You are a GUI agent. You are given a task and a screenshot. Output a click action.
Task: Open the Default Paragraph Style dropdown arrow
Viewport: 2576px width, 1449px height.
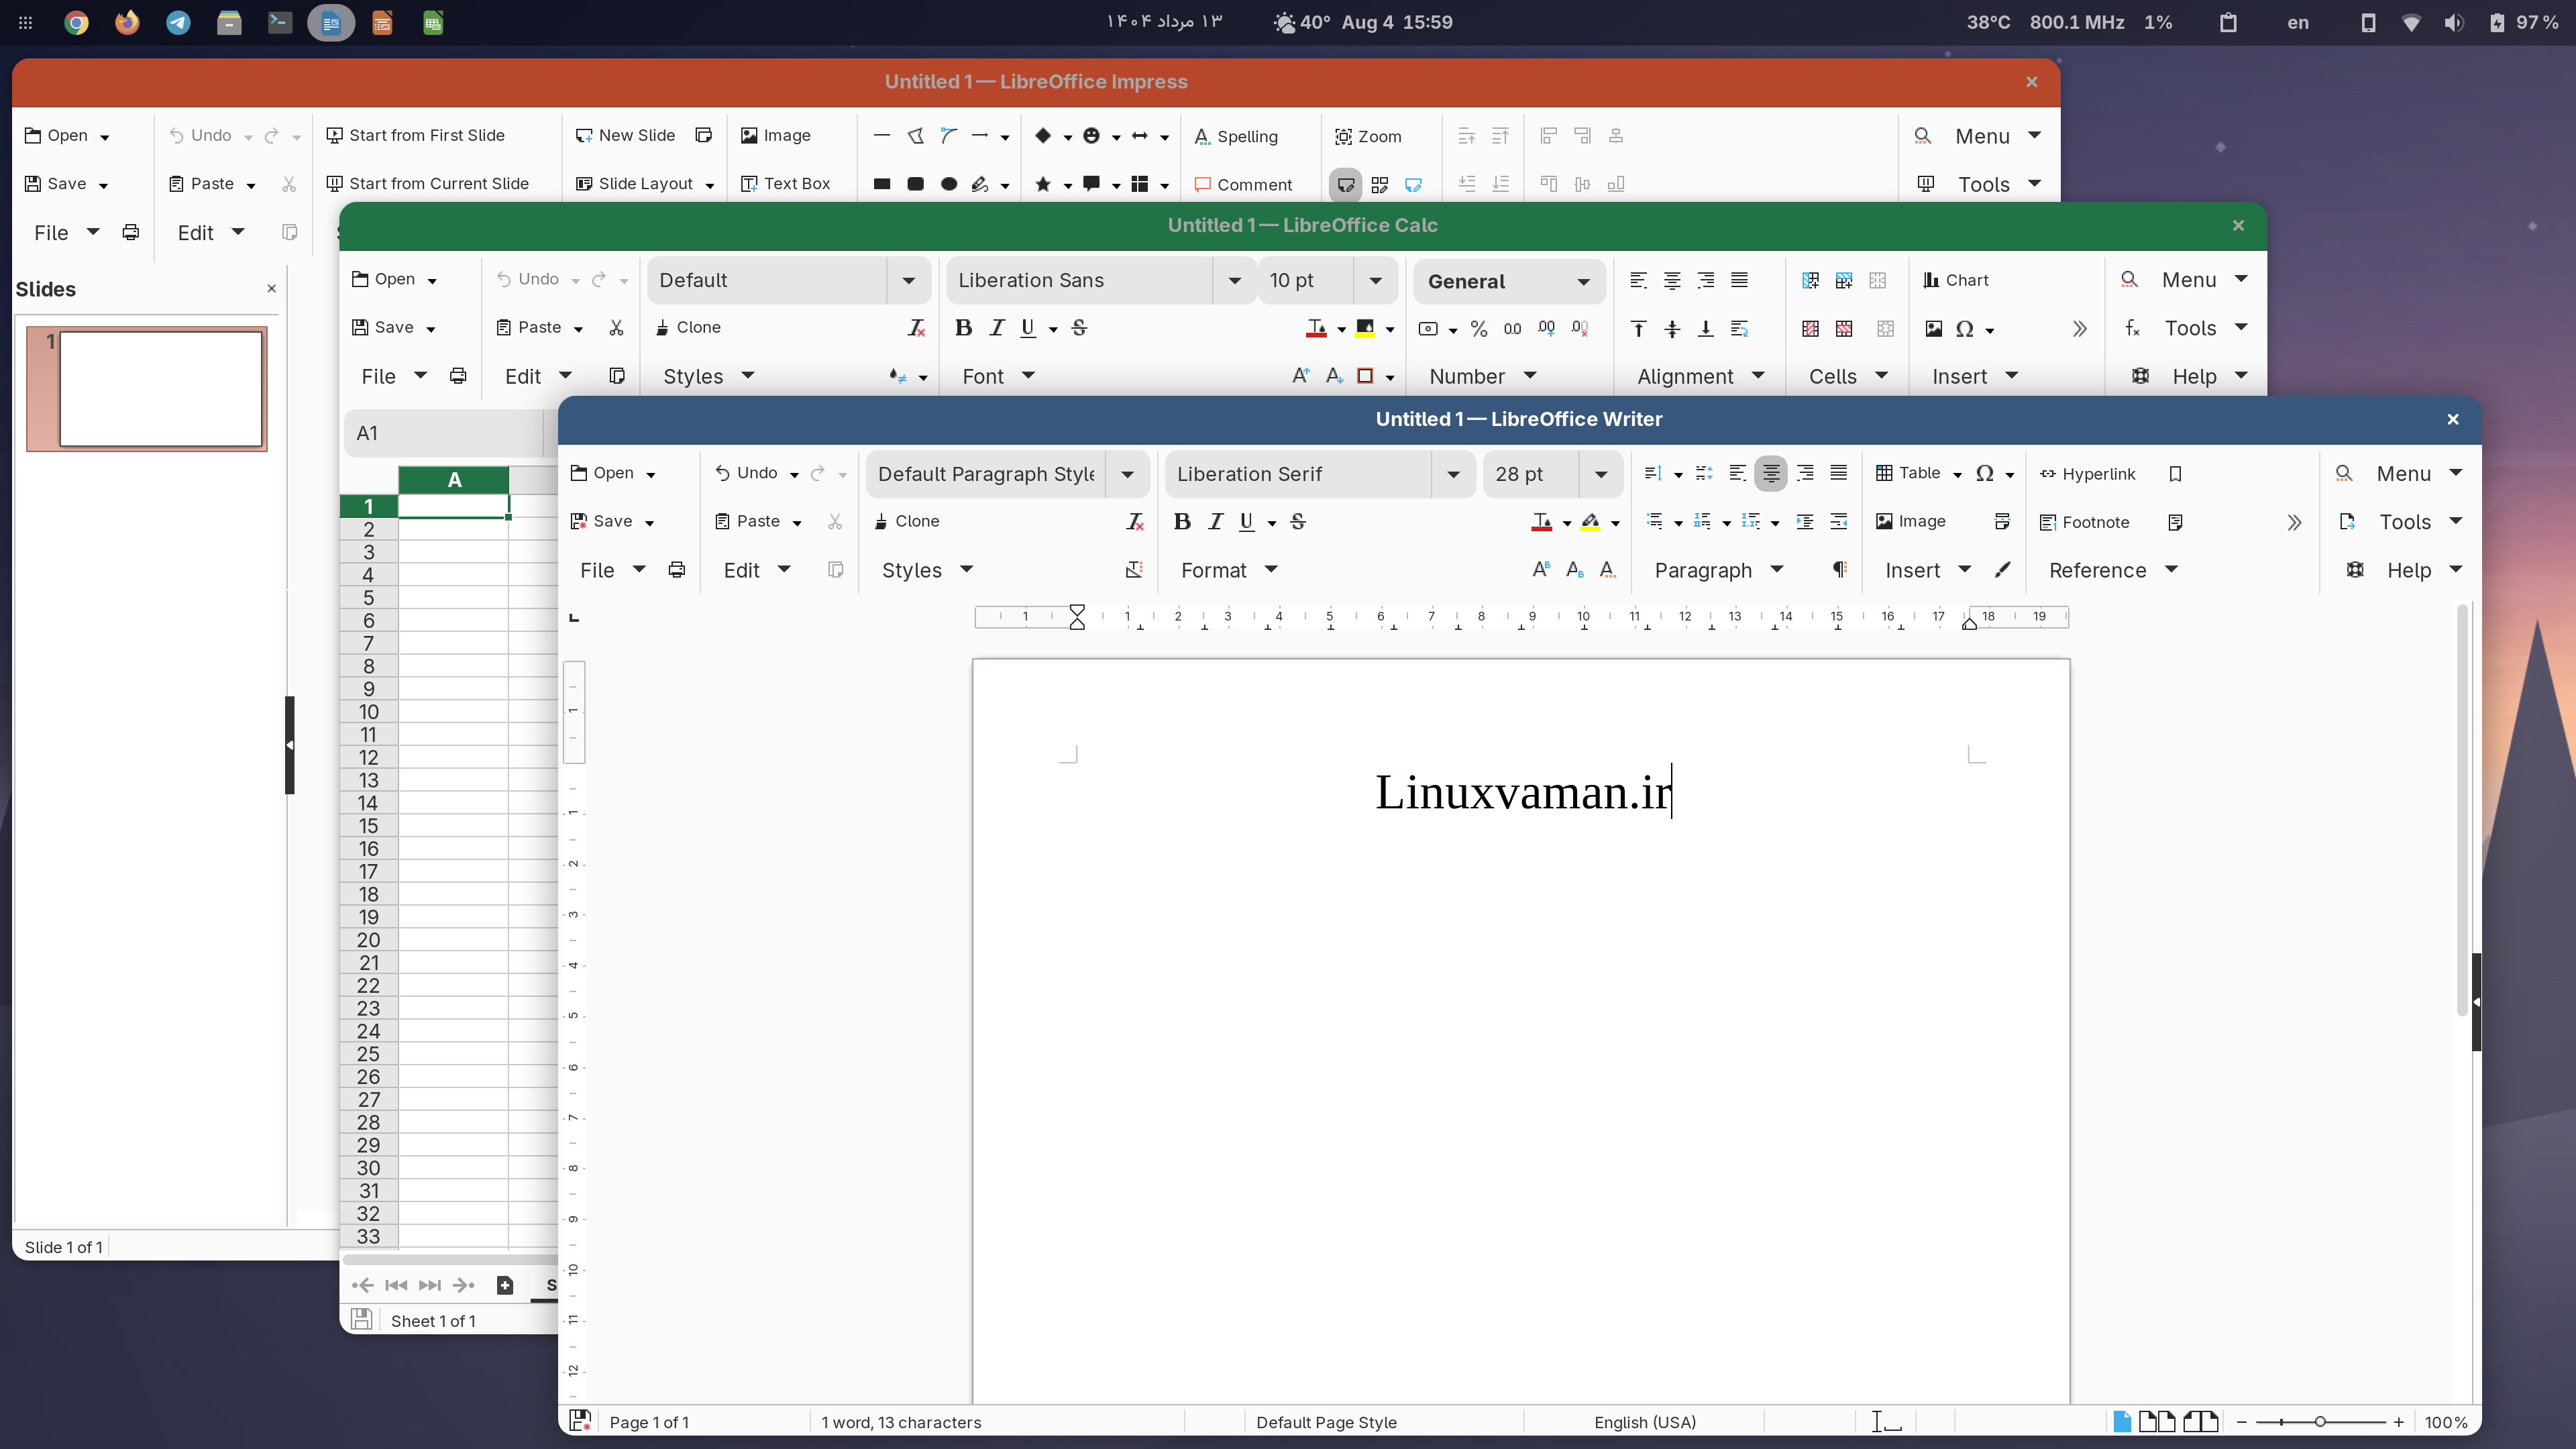[1127, 474]
